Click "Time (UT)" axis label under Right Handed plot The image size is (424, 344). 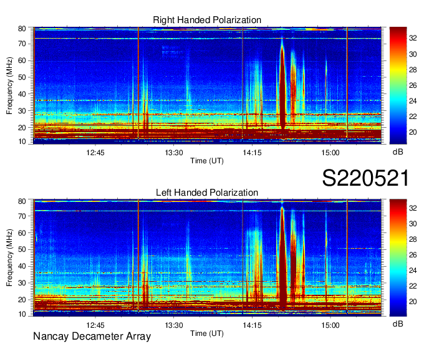tap(207, 161)
